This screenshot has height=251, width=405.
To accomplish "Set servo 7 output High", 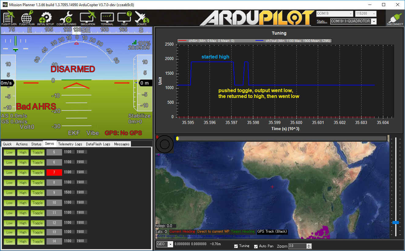I will (23, 172).
